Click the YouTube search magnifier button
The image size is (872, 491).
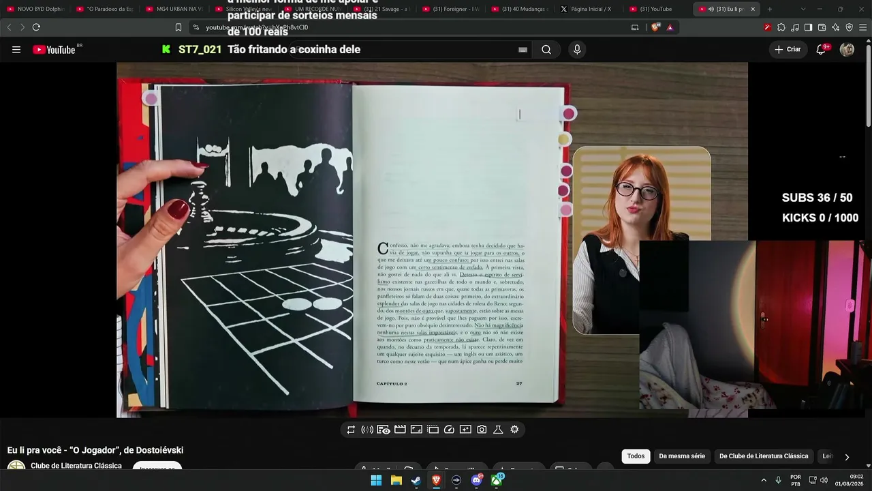coord(546,50)
